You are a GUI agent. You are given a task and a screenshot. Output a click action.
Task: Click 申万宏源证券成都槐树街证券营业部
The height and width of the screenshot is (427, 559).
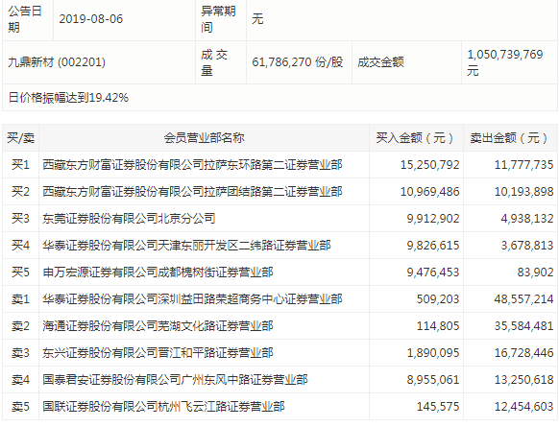tap(158, 273)
